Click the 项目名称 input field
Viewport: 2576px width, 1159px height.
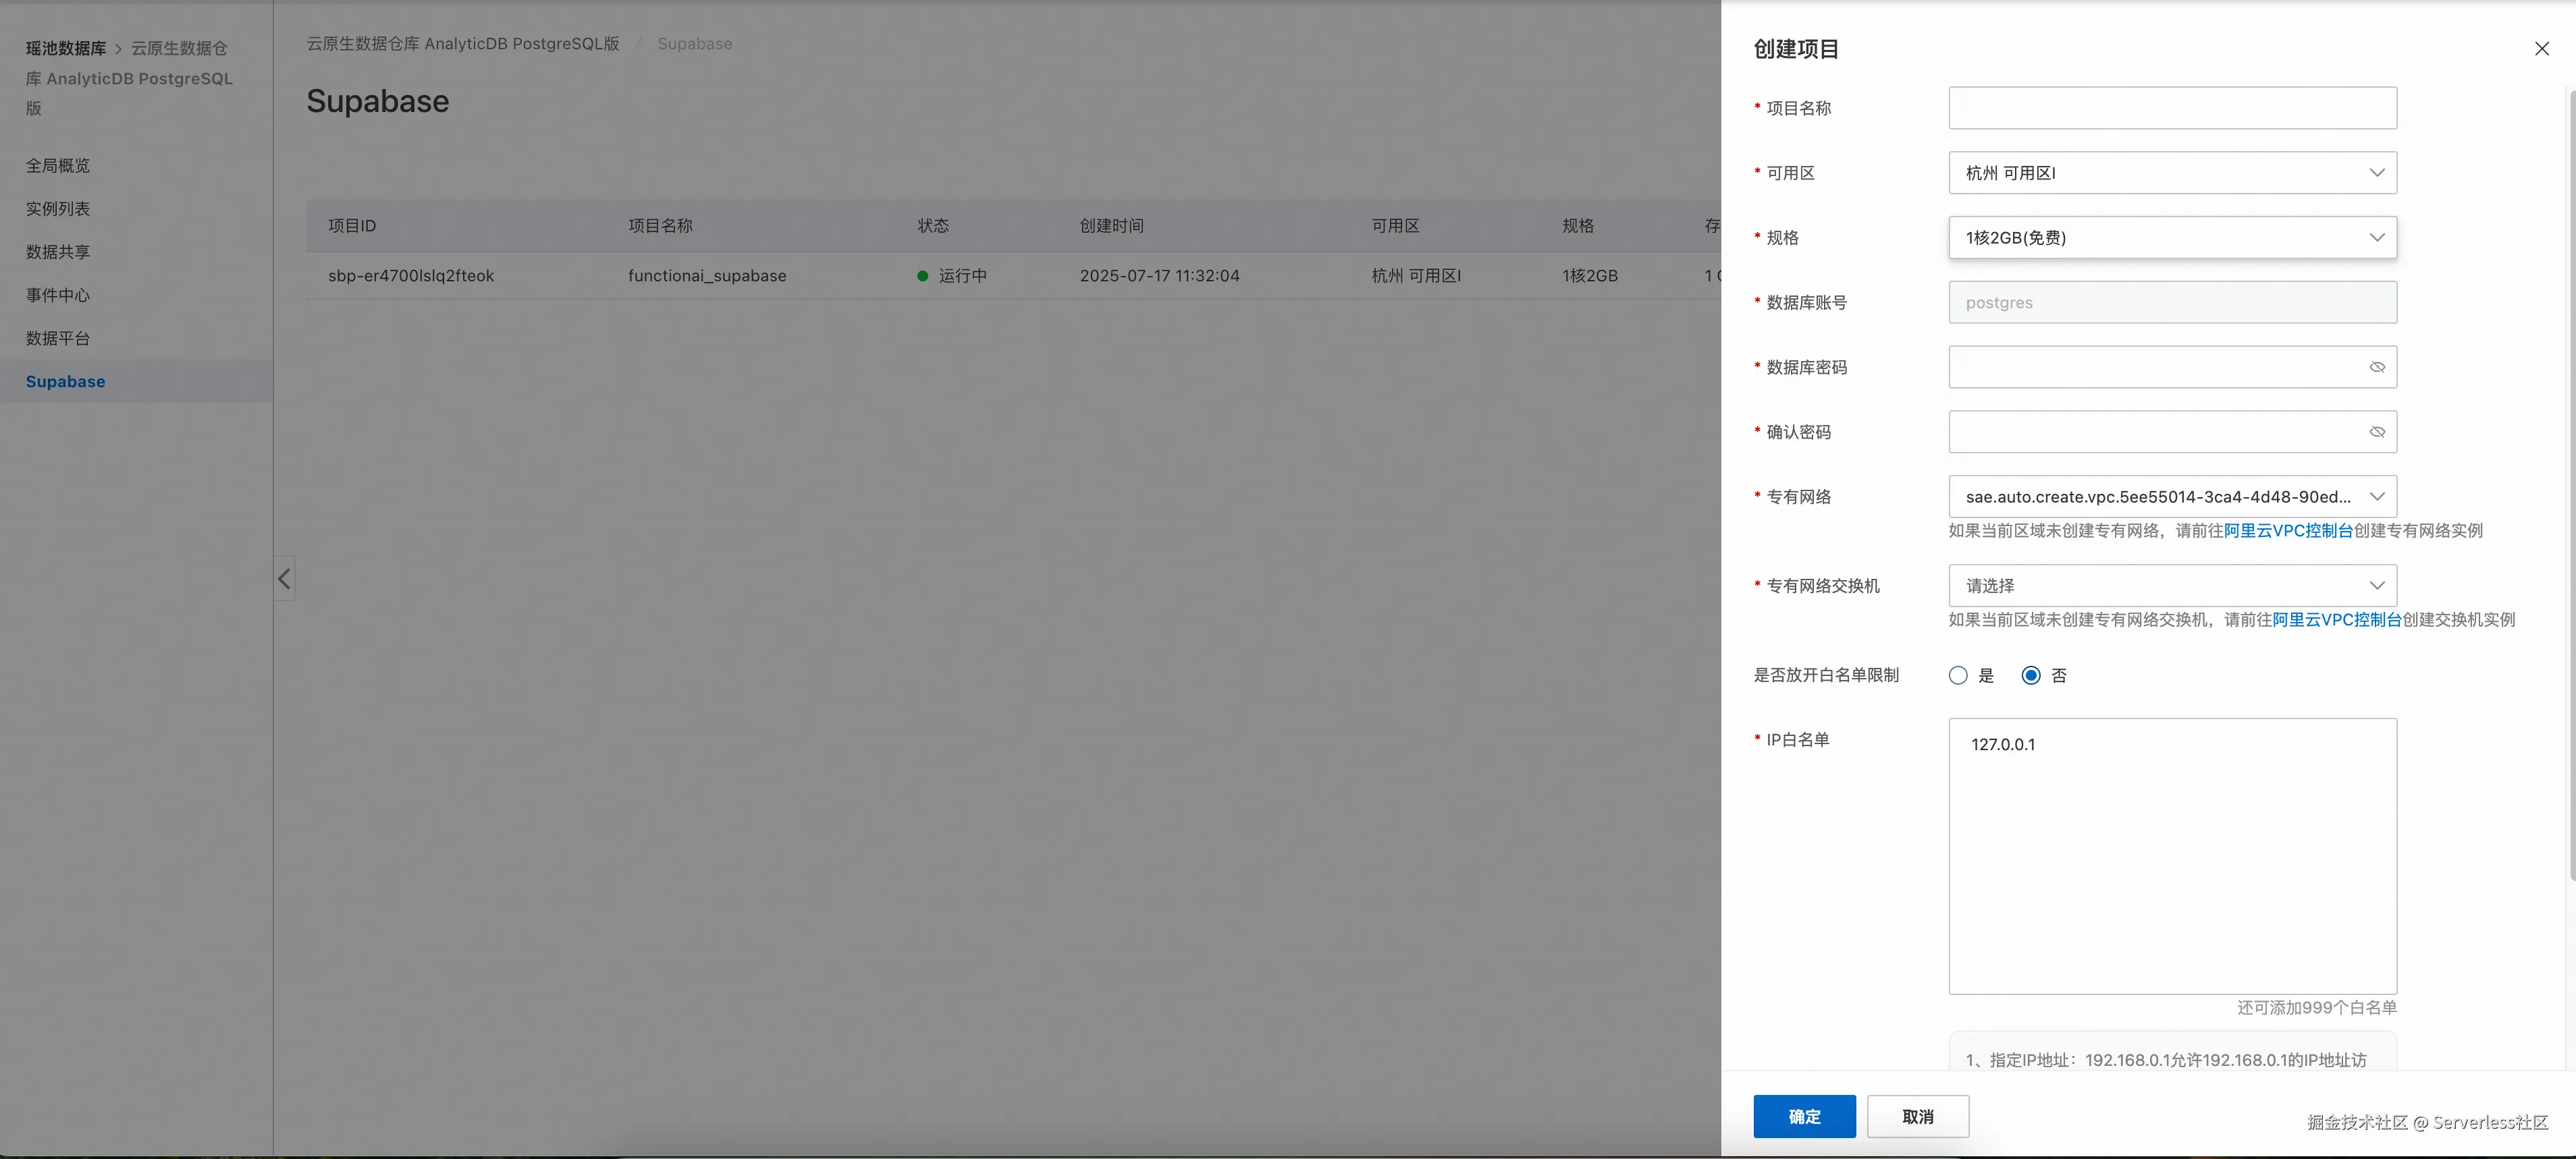[2172, 108]
